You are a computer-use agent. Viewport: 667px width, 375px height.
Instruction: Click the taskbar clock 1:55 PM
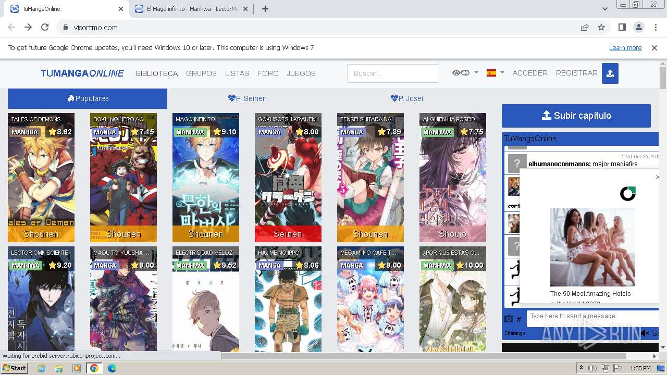pos(640,368)
